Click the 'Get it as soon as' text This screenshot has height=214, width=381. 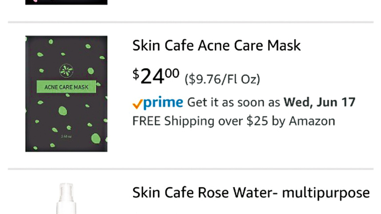pos(234,103)
